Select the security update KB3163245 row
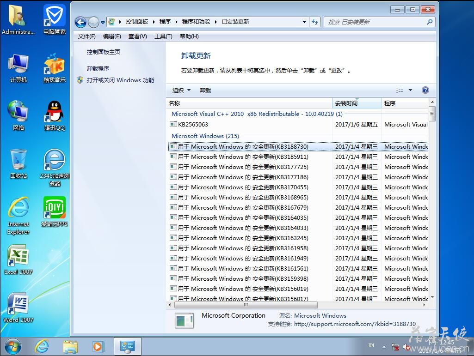The width and height of the screenshot is (474, 356). tap(298, 238)
